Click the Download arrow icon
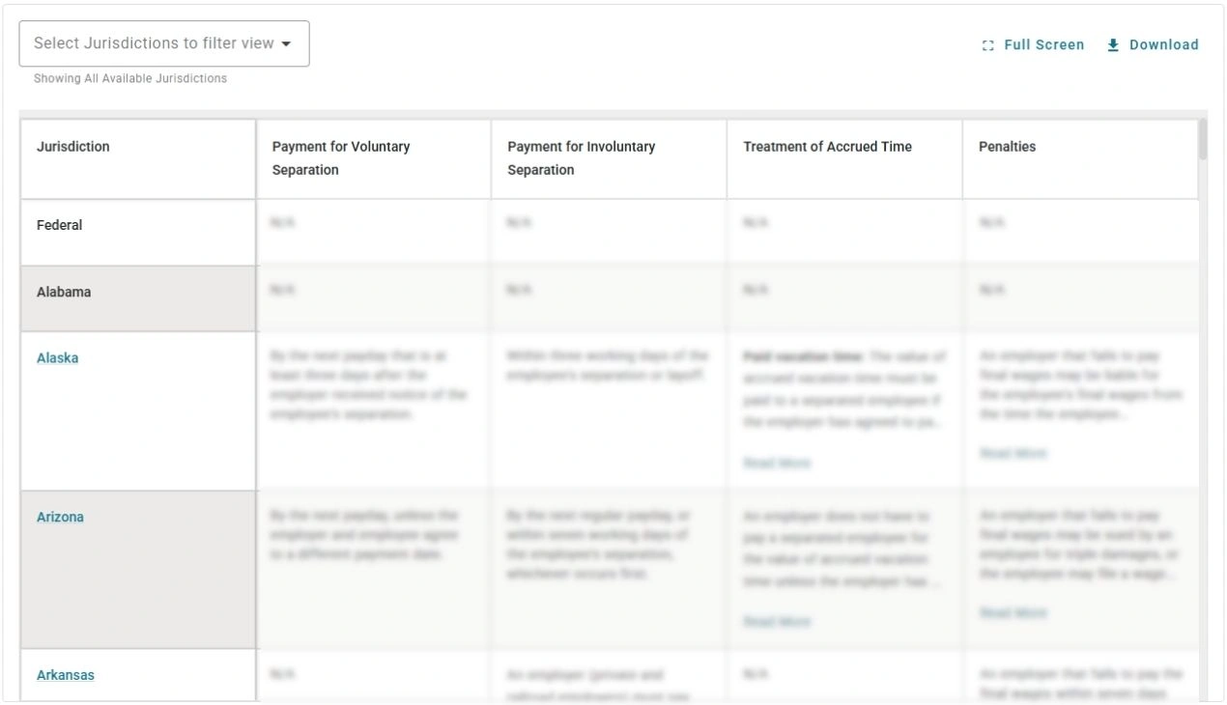The height and width of the screenshot is (705, 1227). [1112, 44]
